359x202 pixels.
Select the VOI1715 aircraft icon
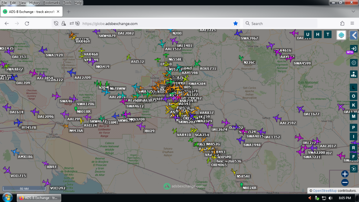tap(7, 170)
